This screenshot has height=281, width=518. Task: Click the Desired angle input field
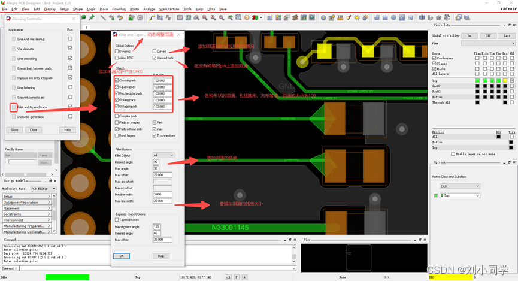pyautogui.click(x=156, y=162)
